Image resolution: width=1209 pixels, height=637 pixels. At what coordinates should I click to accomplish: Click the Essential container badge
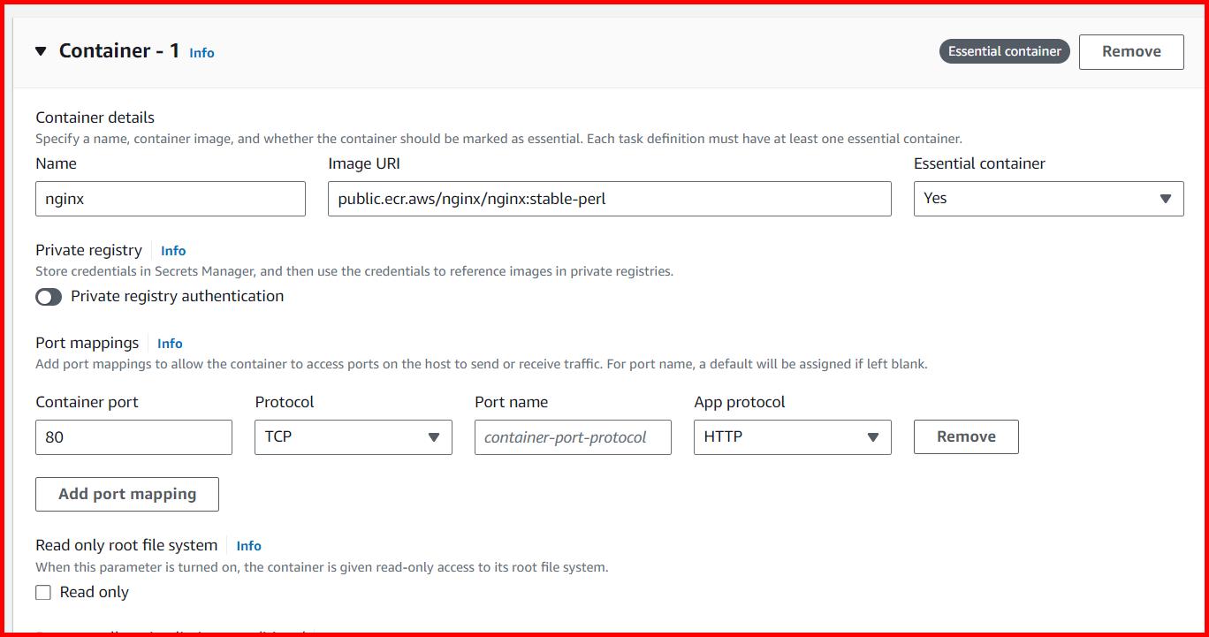1004,50
